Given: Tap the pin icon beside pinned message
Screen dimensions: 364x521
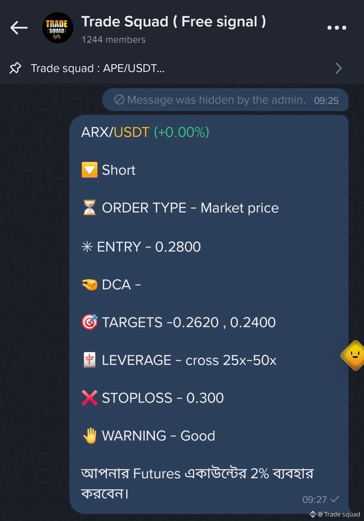Looking at the screenshot, I should 15,68.
